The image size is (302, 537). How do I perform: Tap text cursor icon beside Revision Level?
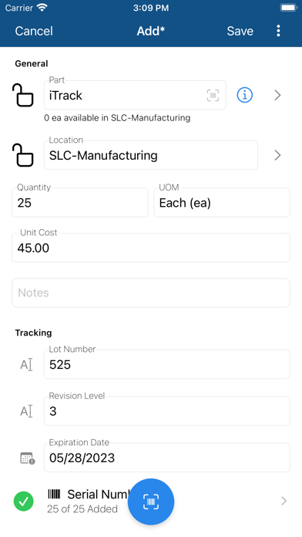click(26, 411)
